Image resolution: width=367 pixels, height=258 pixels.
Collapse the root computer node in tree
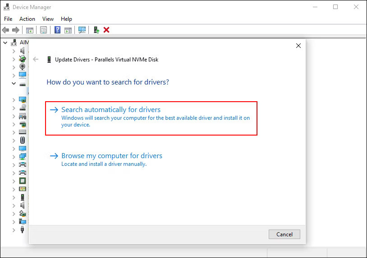pos(5,42)
